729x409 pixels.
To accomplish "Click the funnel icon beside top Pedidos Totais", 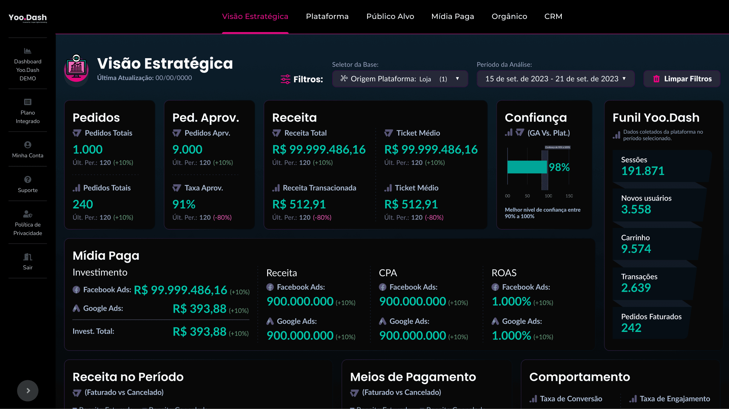I will [77, 133].
